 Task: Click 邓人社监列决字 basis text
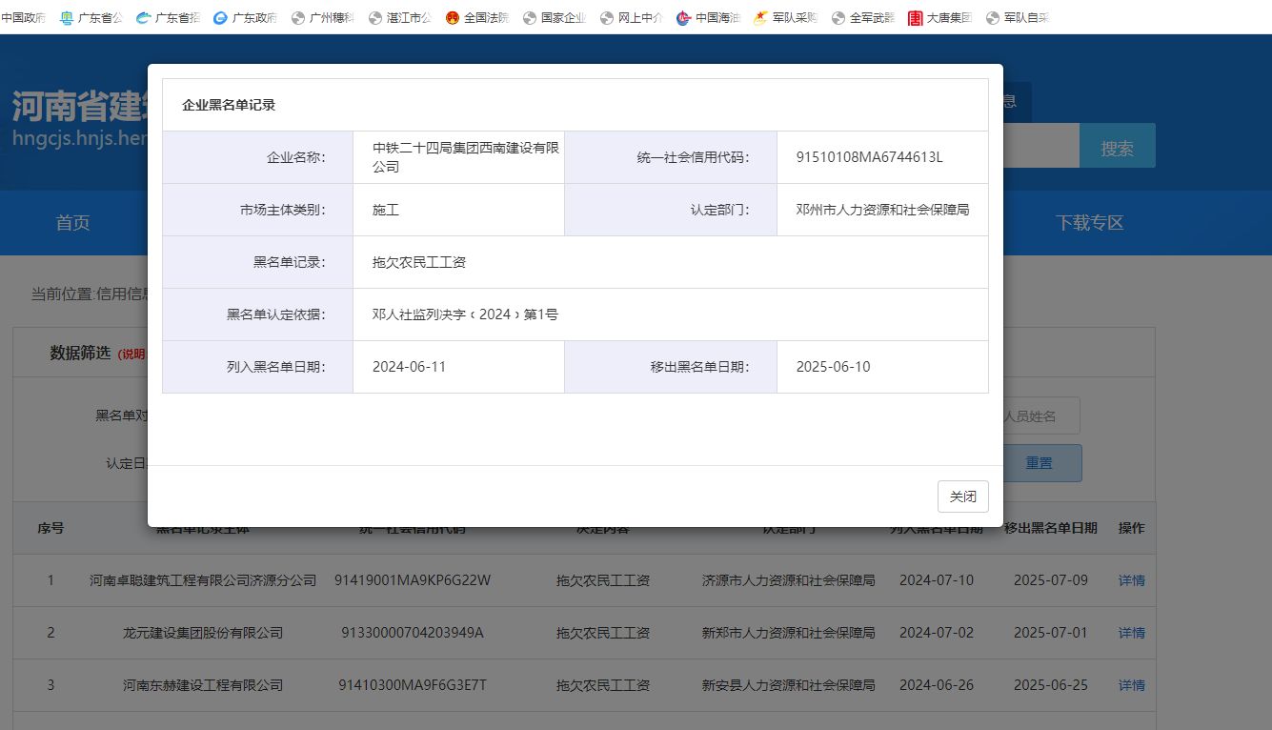pos(465,314)
